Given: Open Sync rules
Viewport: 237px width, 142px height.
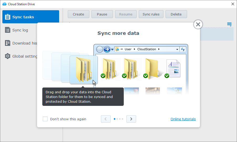Looking at the screenshot, I should click(x=151, y=14).
